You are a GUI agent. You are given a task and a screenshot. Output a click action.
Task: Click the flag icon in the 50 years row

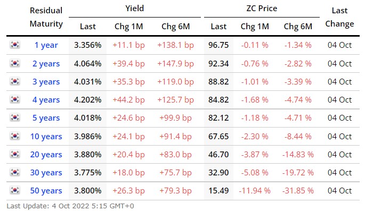(x=15, y=190)
